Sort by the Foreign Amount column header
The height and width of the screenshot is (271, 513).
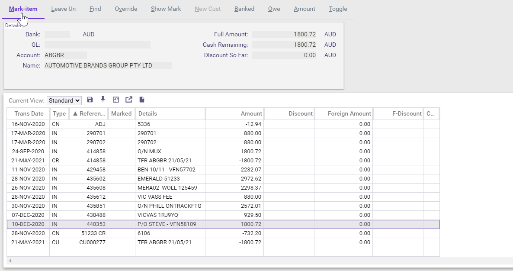(343, 113)
